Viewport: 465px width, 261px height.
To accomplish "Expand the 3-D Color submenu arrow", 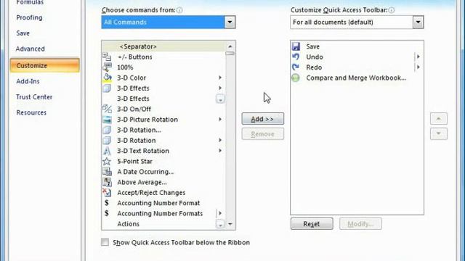I will pos(220,78).
